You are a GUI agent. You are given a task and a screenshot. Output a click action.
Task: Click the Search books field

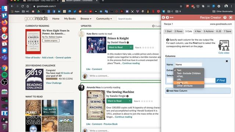pyautogui.click(x=139, y=19)
